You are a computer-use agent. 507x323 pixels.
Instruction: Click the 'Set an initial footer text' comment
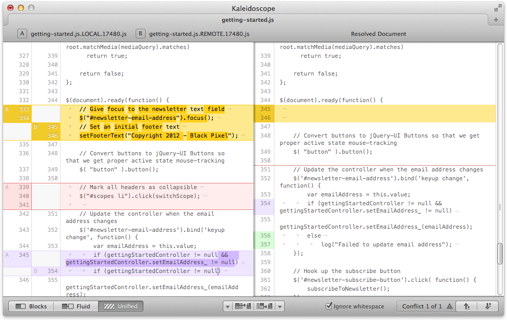[129, 127]
